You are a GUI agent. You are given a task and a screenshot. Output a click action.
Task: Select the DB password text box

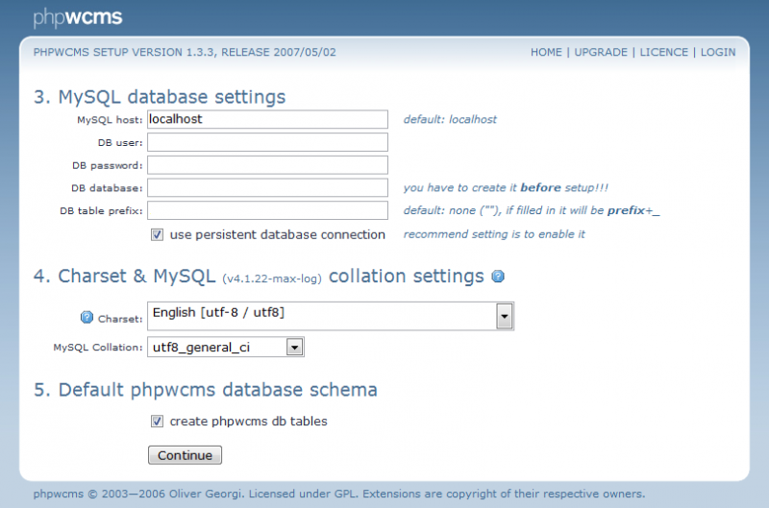pyautogui.click(x=267, y=165)
